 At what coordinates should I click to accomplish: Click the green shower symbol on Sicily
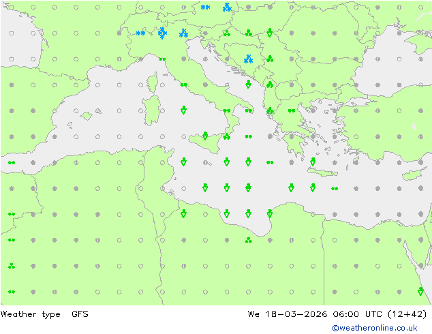[x=205, y=136]
